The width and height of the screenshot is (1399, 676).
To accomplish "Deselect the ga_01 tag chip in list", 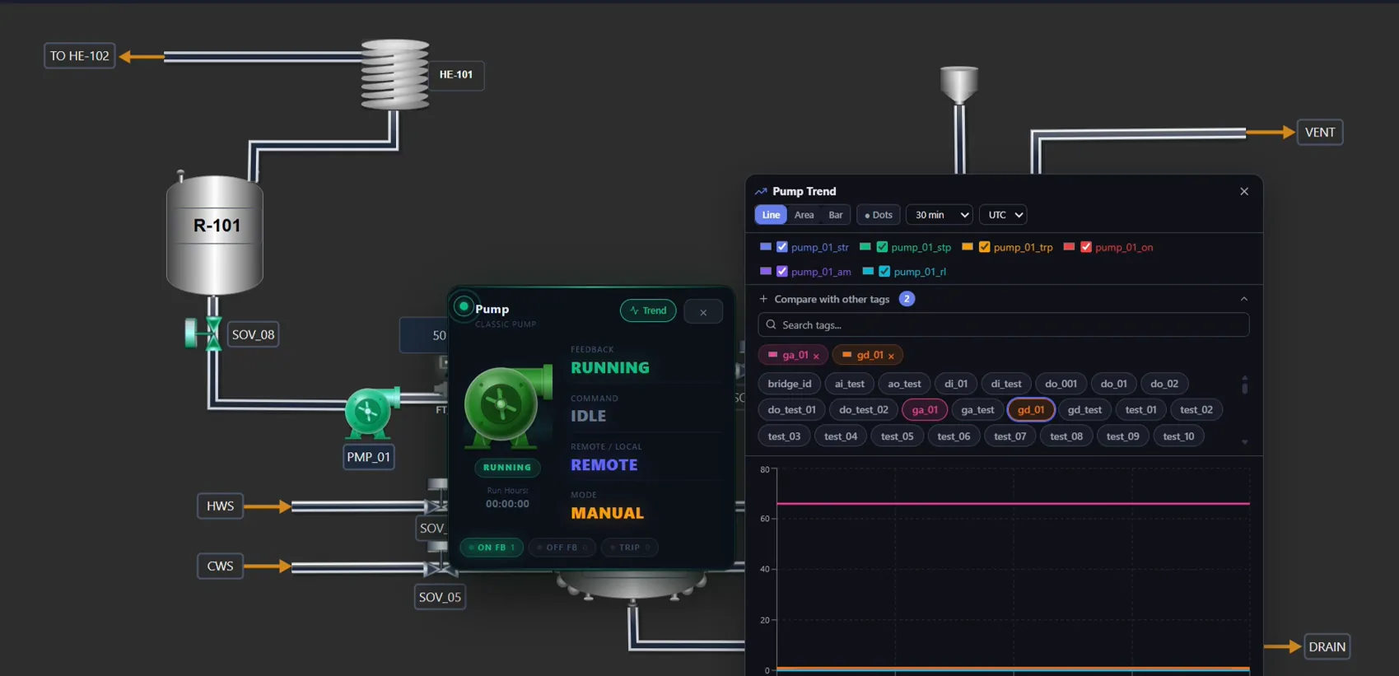I will click(925, 410).
